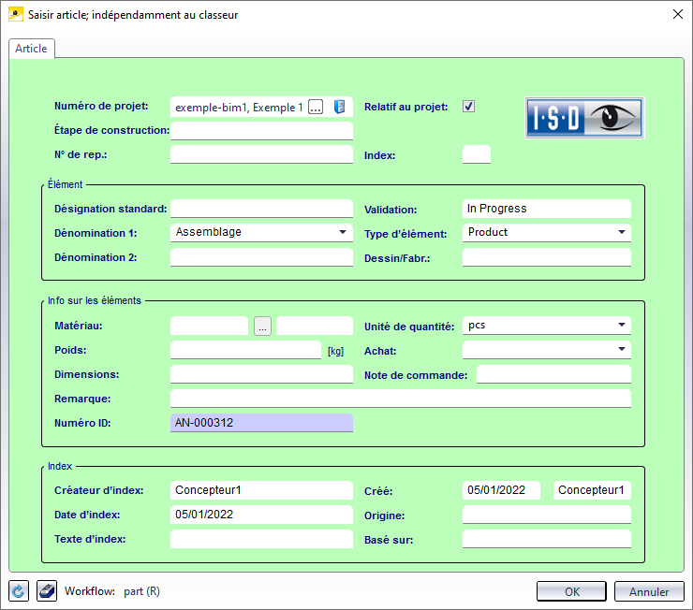The image size is (693, 610).
Task: Click the Validation field showing In Progress
Action: point(547,209)
